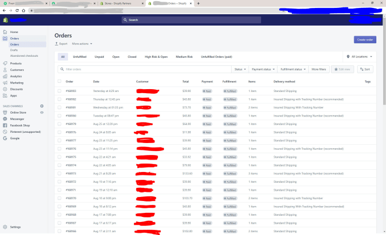Click the Pinterest (unsupported) channel icon

pyautogui.click(x=5, y=132)
